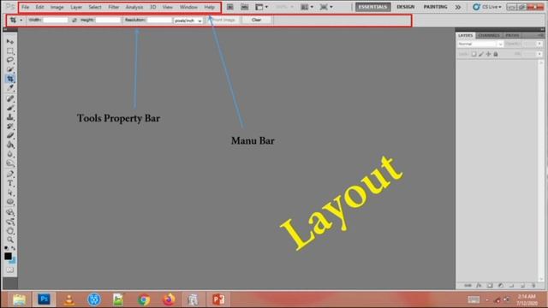Open the Layers panel options menu
This screenshot has width=548, height=308.
[x=540, y=35]
